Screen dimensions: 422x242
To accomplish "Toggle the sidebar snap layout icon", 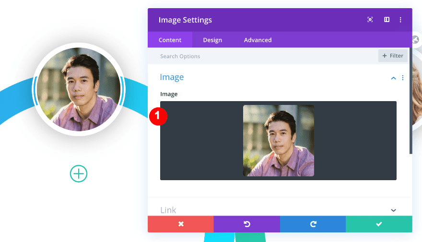I will click(387, 20).
